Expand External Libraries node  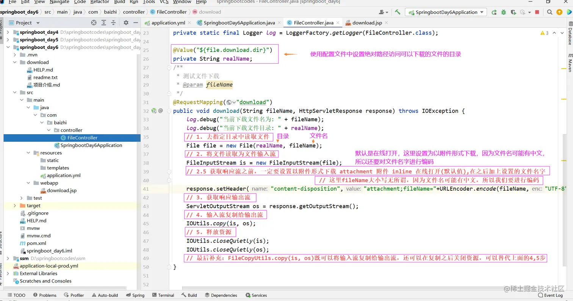click(8, 273)
